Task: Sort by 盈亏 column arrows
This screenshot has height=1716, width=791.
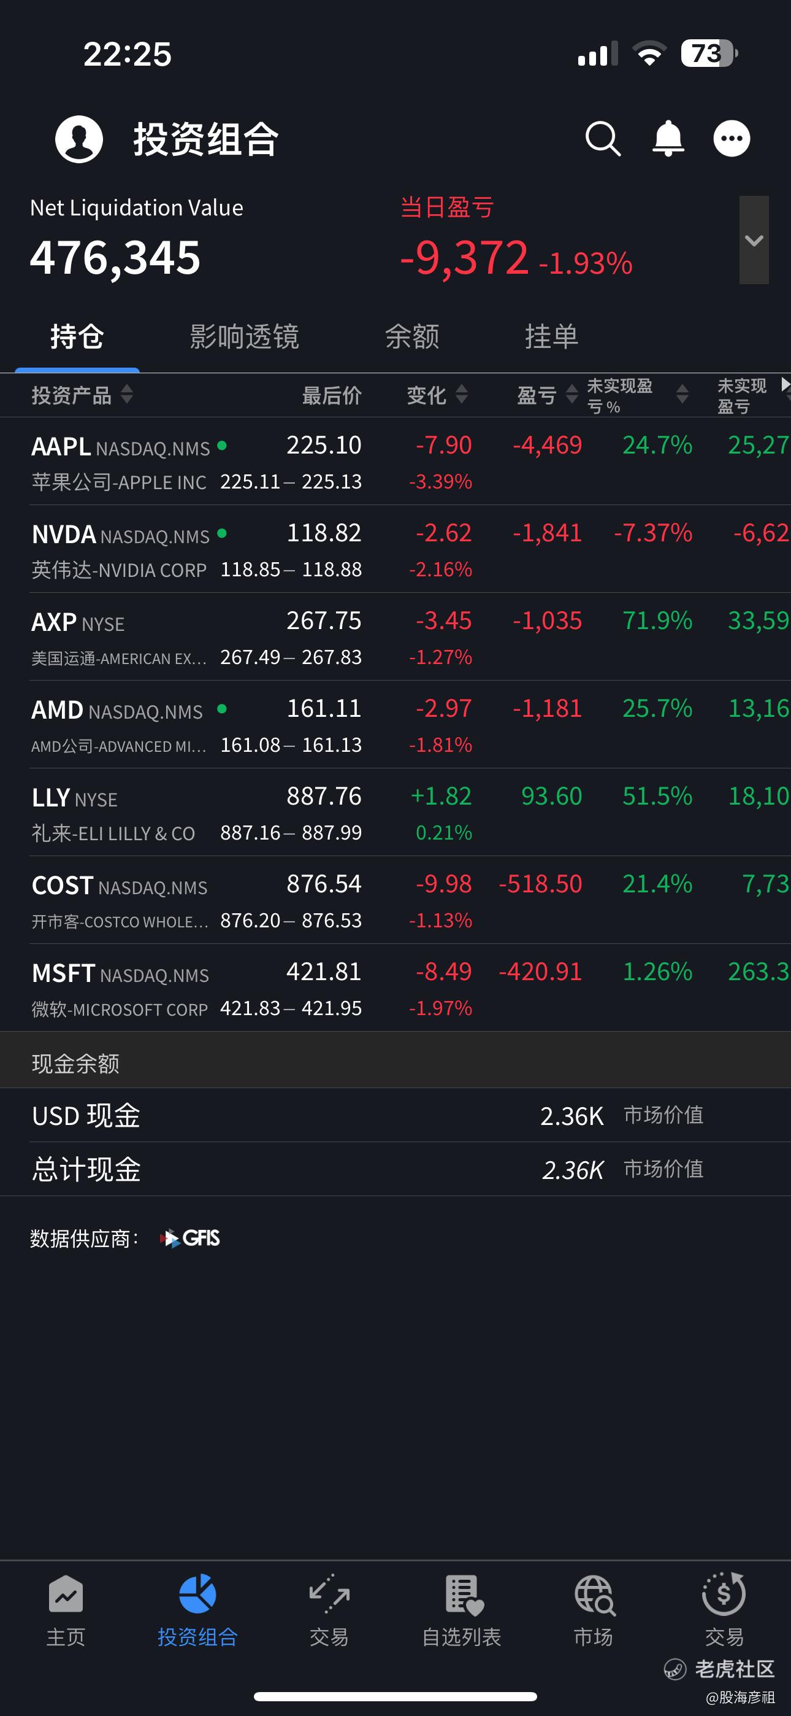Action: [x=571, y=395]
